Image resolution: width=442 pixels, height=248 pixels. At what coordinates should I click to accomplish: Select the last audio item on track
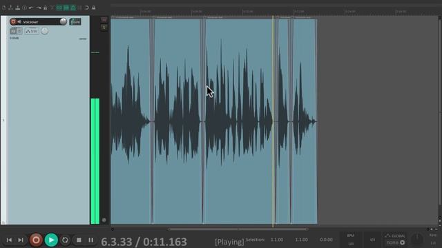coord(304,121)
